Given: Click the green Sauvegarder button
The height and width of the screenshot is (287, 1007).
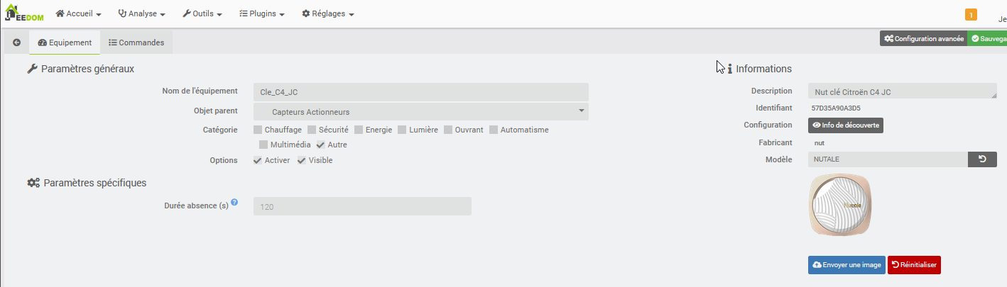Looking at the screenshot, I should click(988, 39).
